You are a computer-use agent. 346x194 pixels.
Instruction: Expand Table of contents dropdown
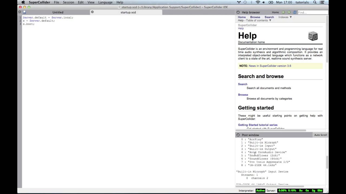tap(259, 20)
